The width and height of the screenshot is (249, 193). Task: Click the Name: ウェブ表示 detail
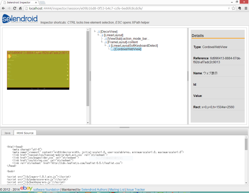[205, 73]
